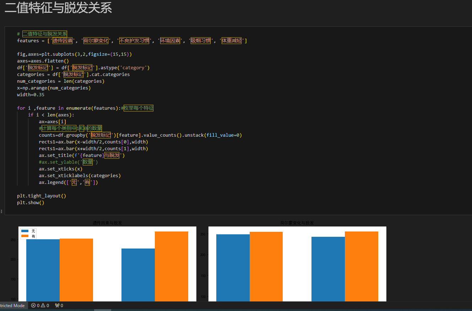
Task: Click the comment line # 二值特征与脱发关系
Action: coord(42,34)
